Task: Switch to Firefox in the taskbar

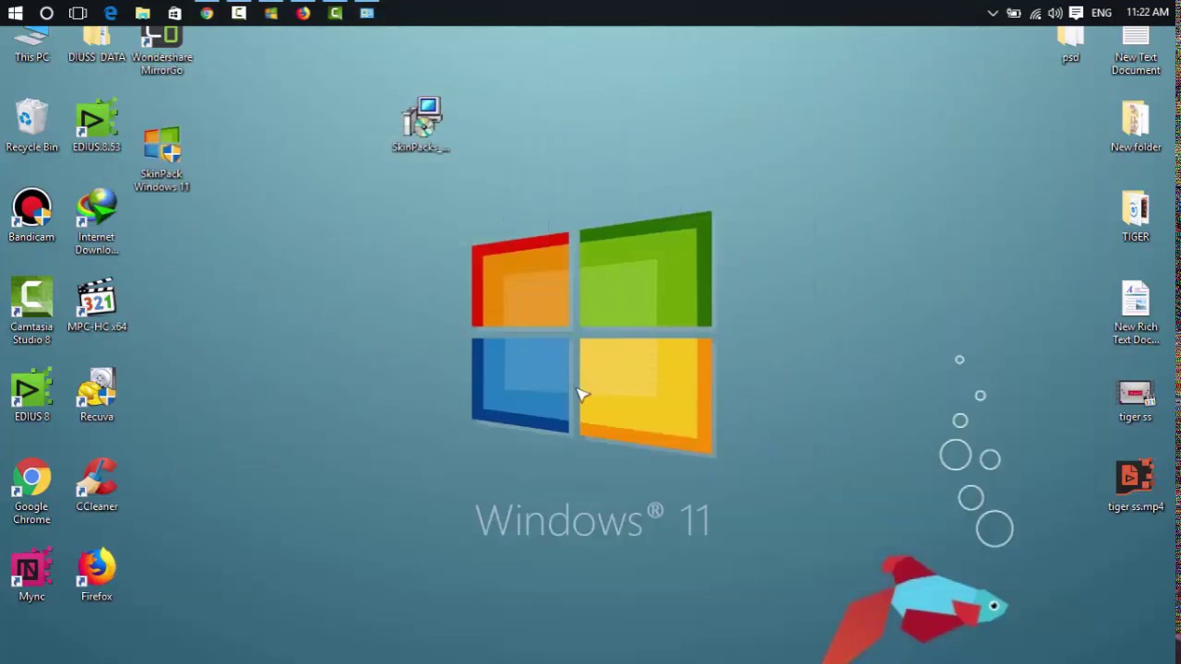Action: point(303,13)
